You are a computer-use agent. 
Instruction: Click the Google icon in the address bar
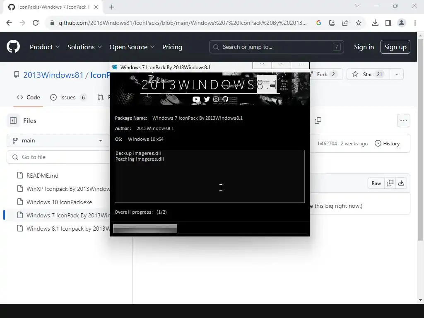[x=318, y=23]
